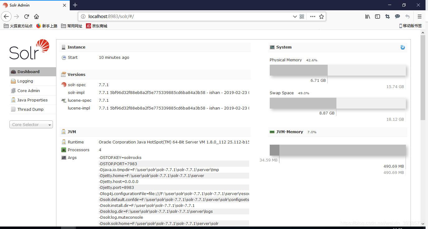
Task: Open the Java Properties menu item
Action: click(33, 100)
